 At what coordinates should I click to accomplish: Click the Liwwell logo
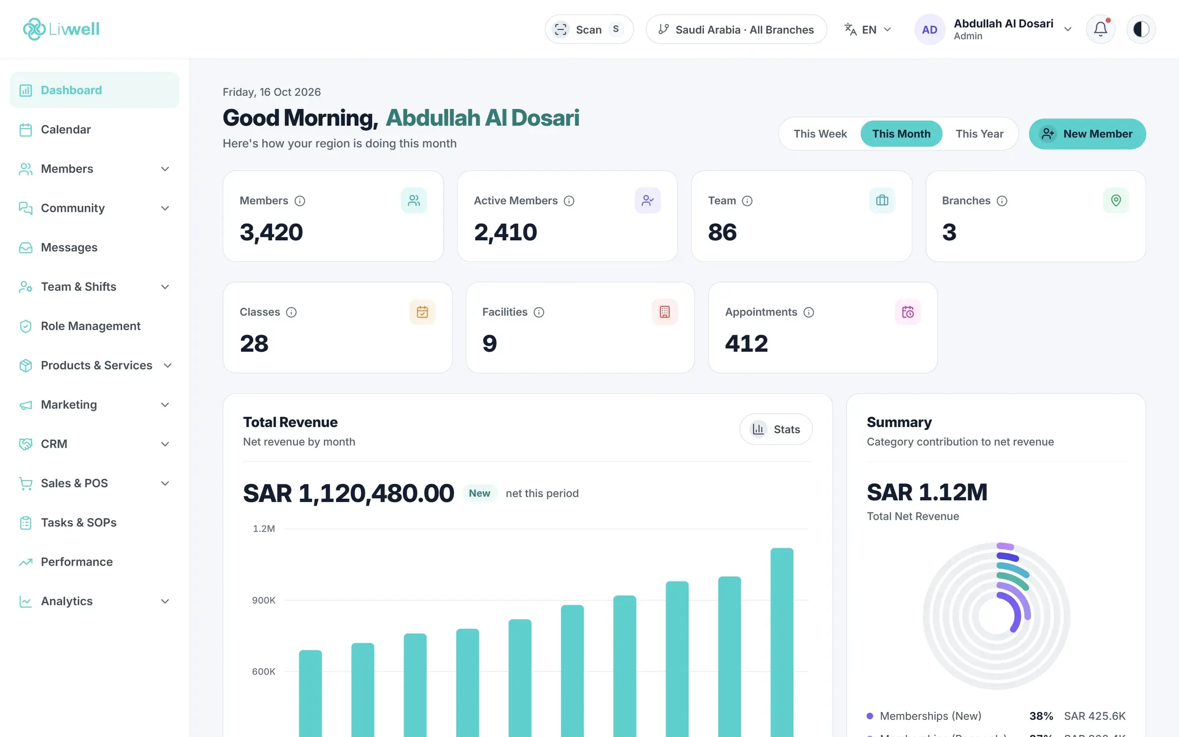[61, 29]
